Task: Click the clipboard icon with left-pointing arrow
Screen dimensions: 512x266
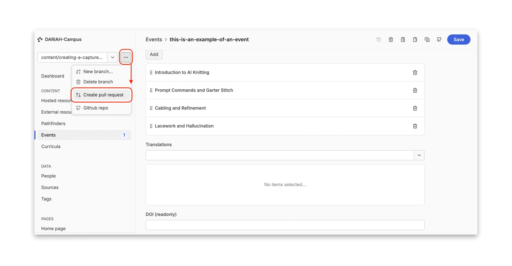Action: coord(403,40)
